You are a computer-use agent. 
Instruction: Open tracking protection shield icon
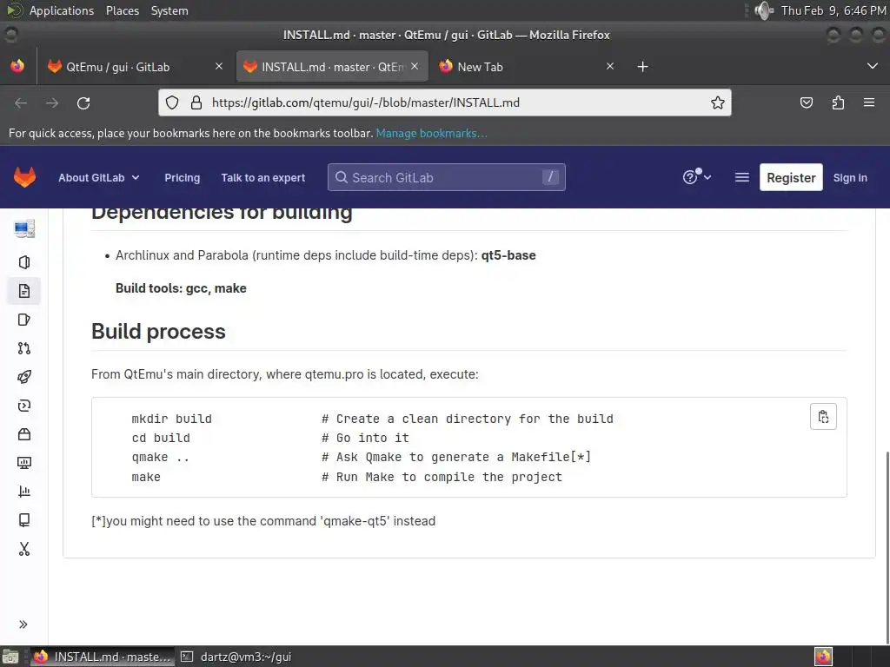(x=172, y=102)
